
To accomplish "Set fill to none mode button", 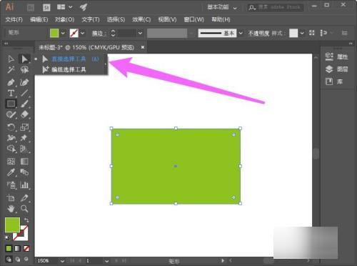I will 26,249.
